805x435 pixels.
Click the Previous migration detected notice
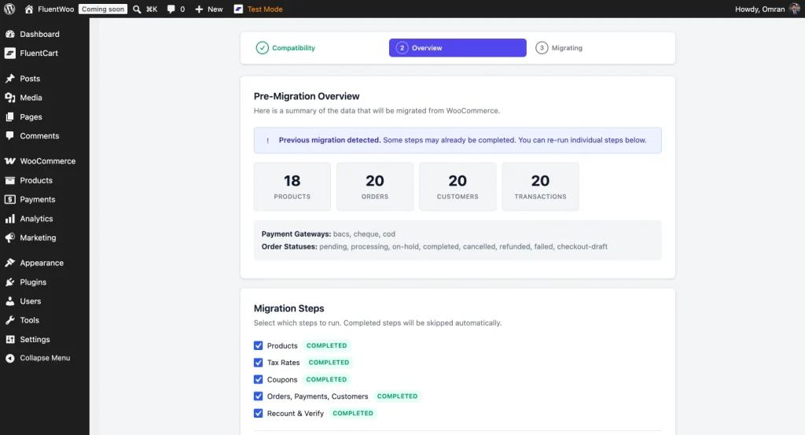click(x=458, y=140)
